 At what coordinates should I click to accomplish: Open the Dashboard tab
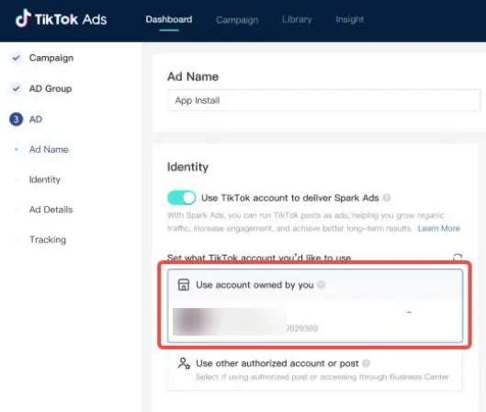tap(169, 19)
